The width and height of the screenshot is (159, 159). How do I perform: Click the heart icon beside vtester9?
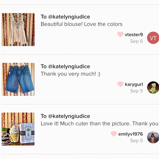click(x=120, y=35)
